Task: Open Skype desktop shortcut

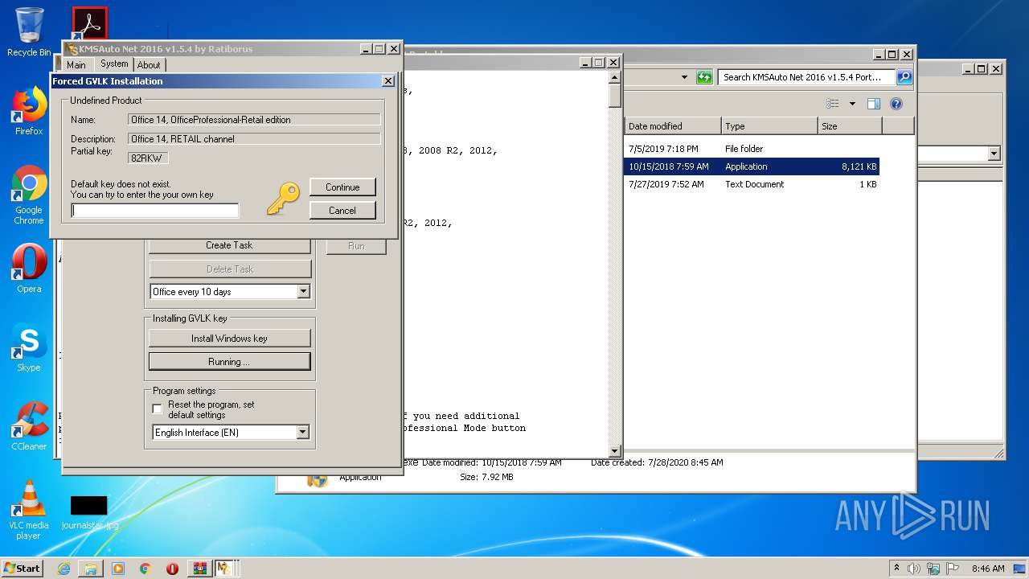Action: tap(29, 347)
